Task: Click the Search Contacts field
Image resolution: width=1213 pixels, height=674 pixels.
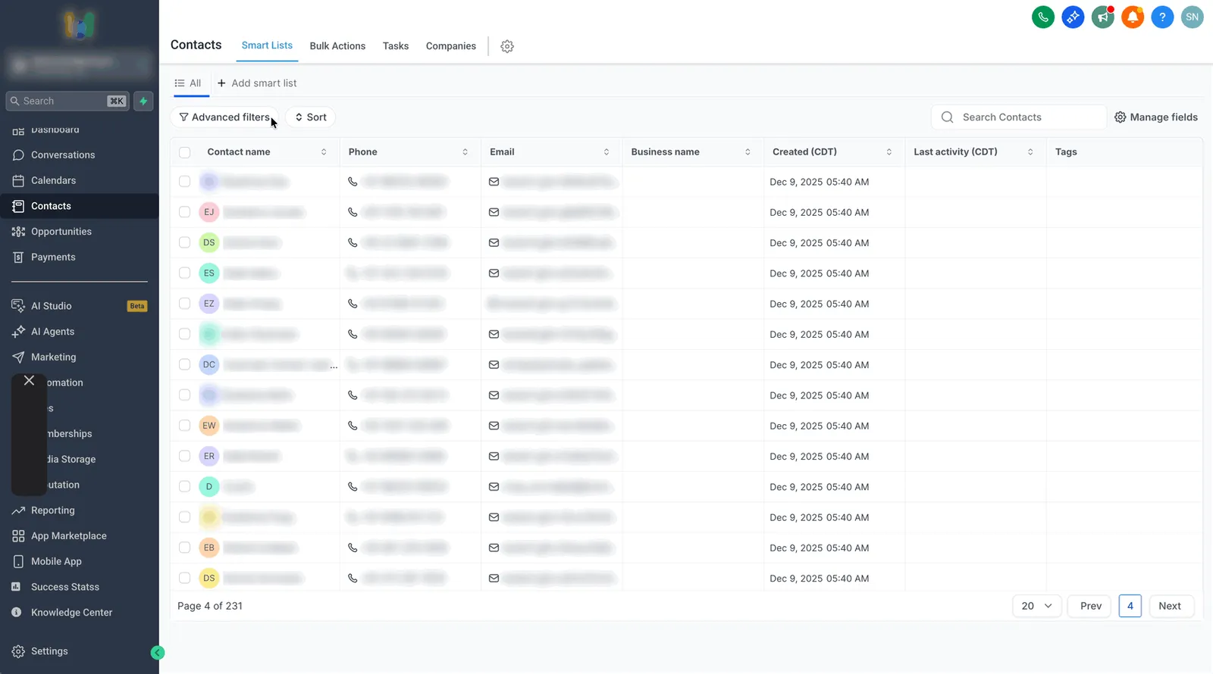Action: click(1019, 117)
